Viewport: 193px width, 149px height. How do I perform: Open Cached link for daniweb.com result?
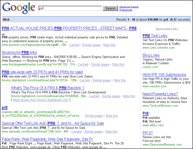(77, 132)
